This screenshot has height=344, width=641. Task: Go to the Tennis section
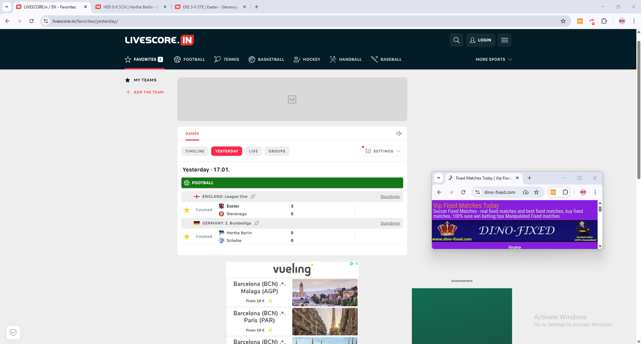click(x=226, y=59)
